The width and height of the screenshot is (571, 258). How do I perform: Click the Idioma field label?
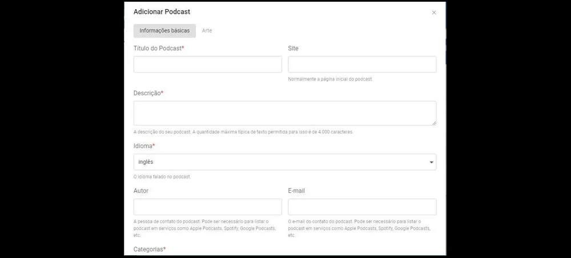[x=144, y=146]
